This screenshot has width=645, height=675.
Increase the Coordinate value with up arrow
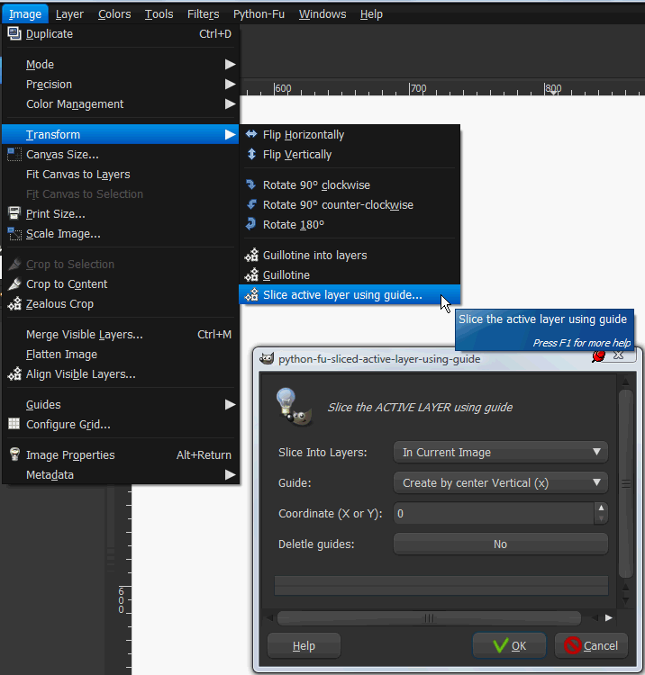[x=601, y=508]
